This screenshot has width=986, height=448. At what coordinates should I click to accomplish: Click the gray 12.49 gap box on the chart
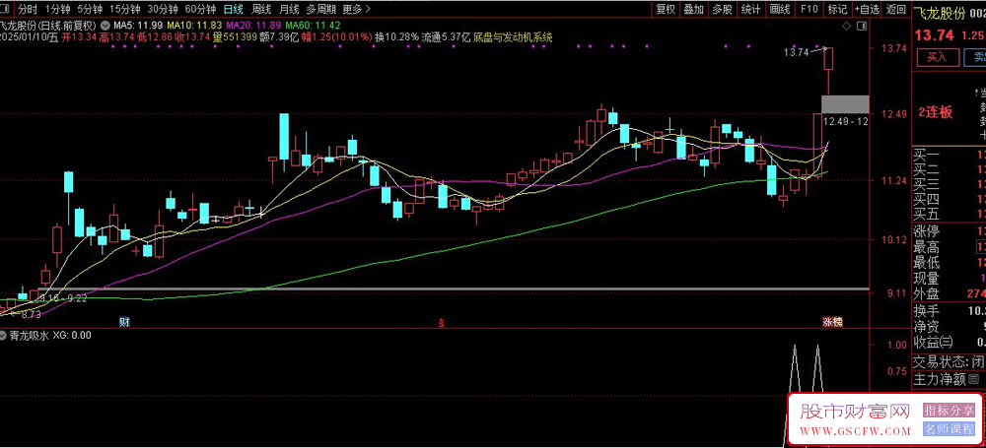coord(845,104)
